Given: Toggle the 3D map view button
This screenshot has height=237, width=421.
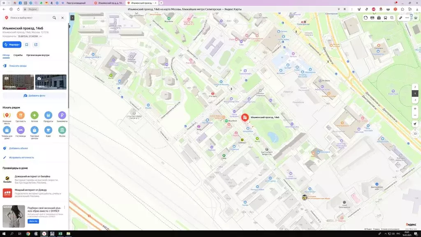Looking at the screenshot, I should 415,134.
